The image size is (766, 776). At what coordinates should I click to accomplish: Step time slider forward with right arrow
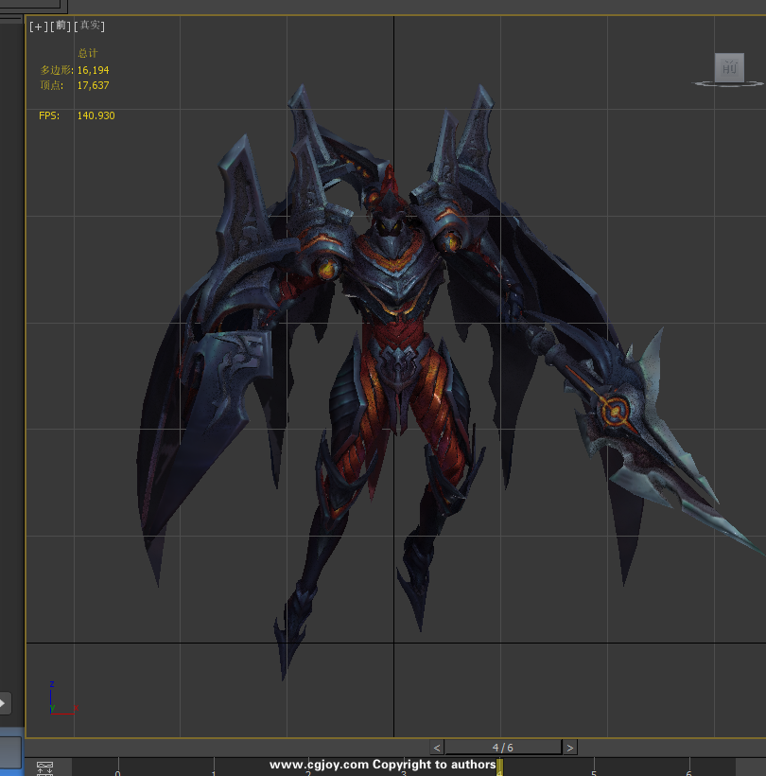coord(569,748)
